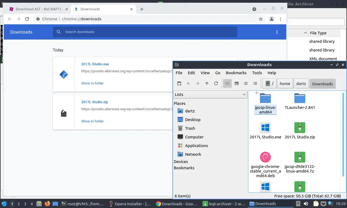This screenshot has height=208, width=347.
Task: Open the LXQt start menu in the taskbar
Action: click(4, 204)
